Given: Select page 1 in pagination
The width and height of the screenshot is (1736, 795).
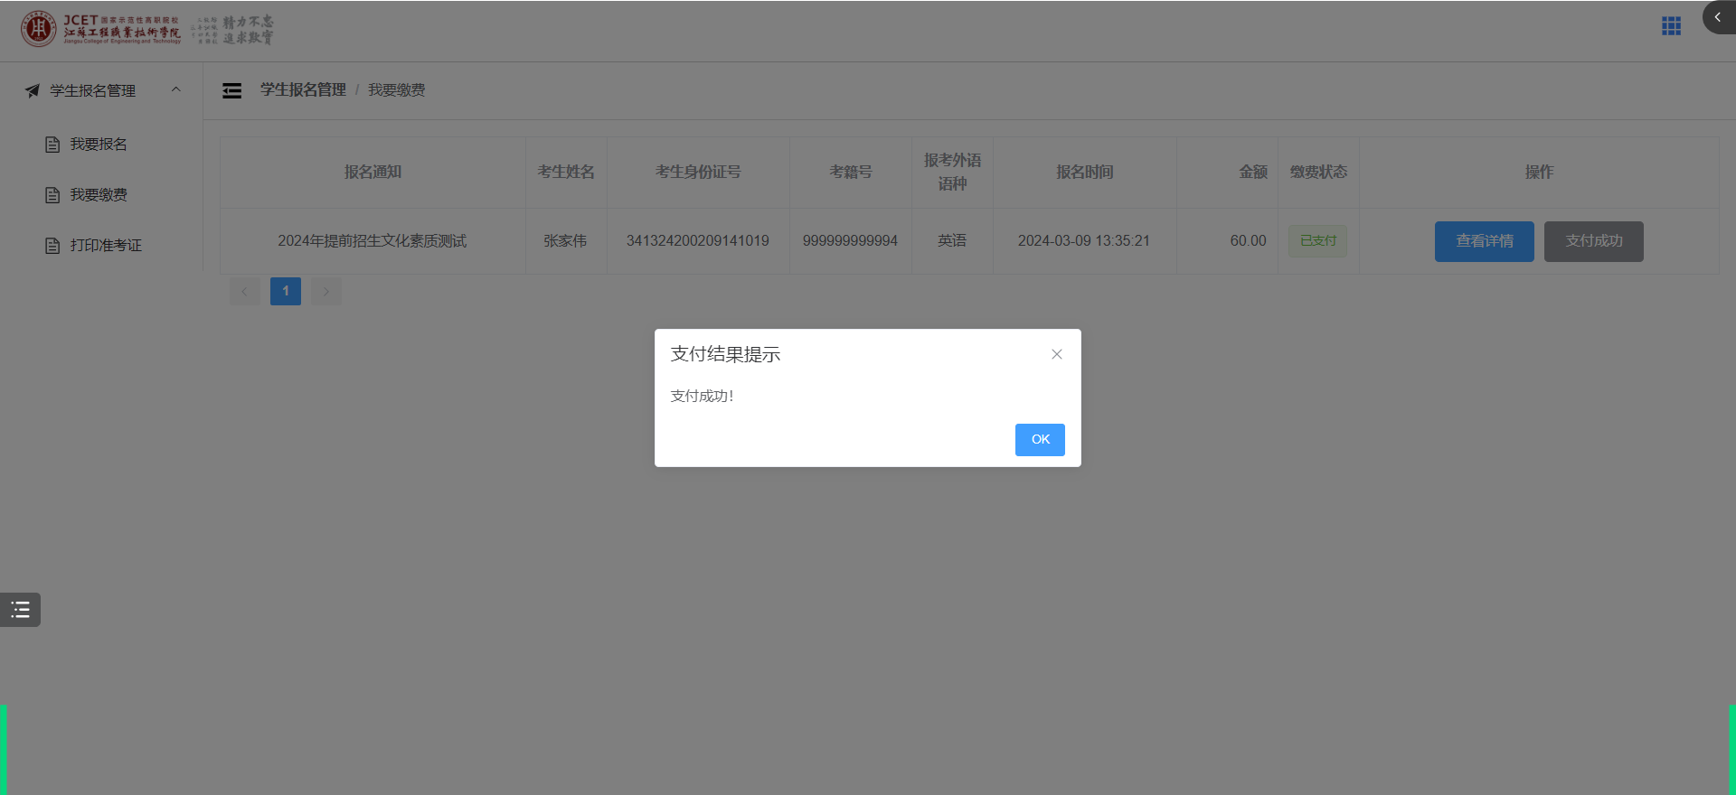Looking at the screenshot, I should click(x=286, y=291).
